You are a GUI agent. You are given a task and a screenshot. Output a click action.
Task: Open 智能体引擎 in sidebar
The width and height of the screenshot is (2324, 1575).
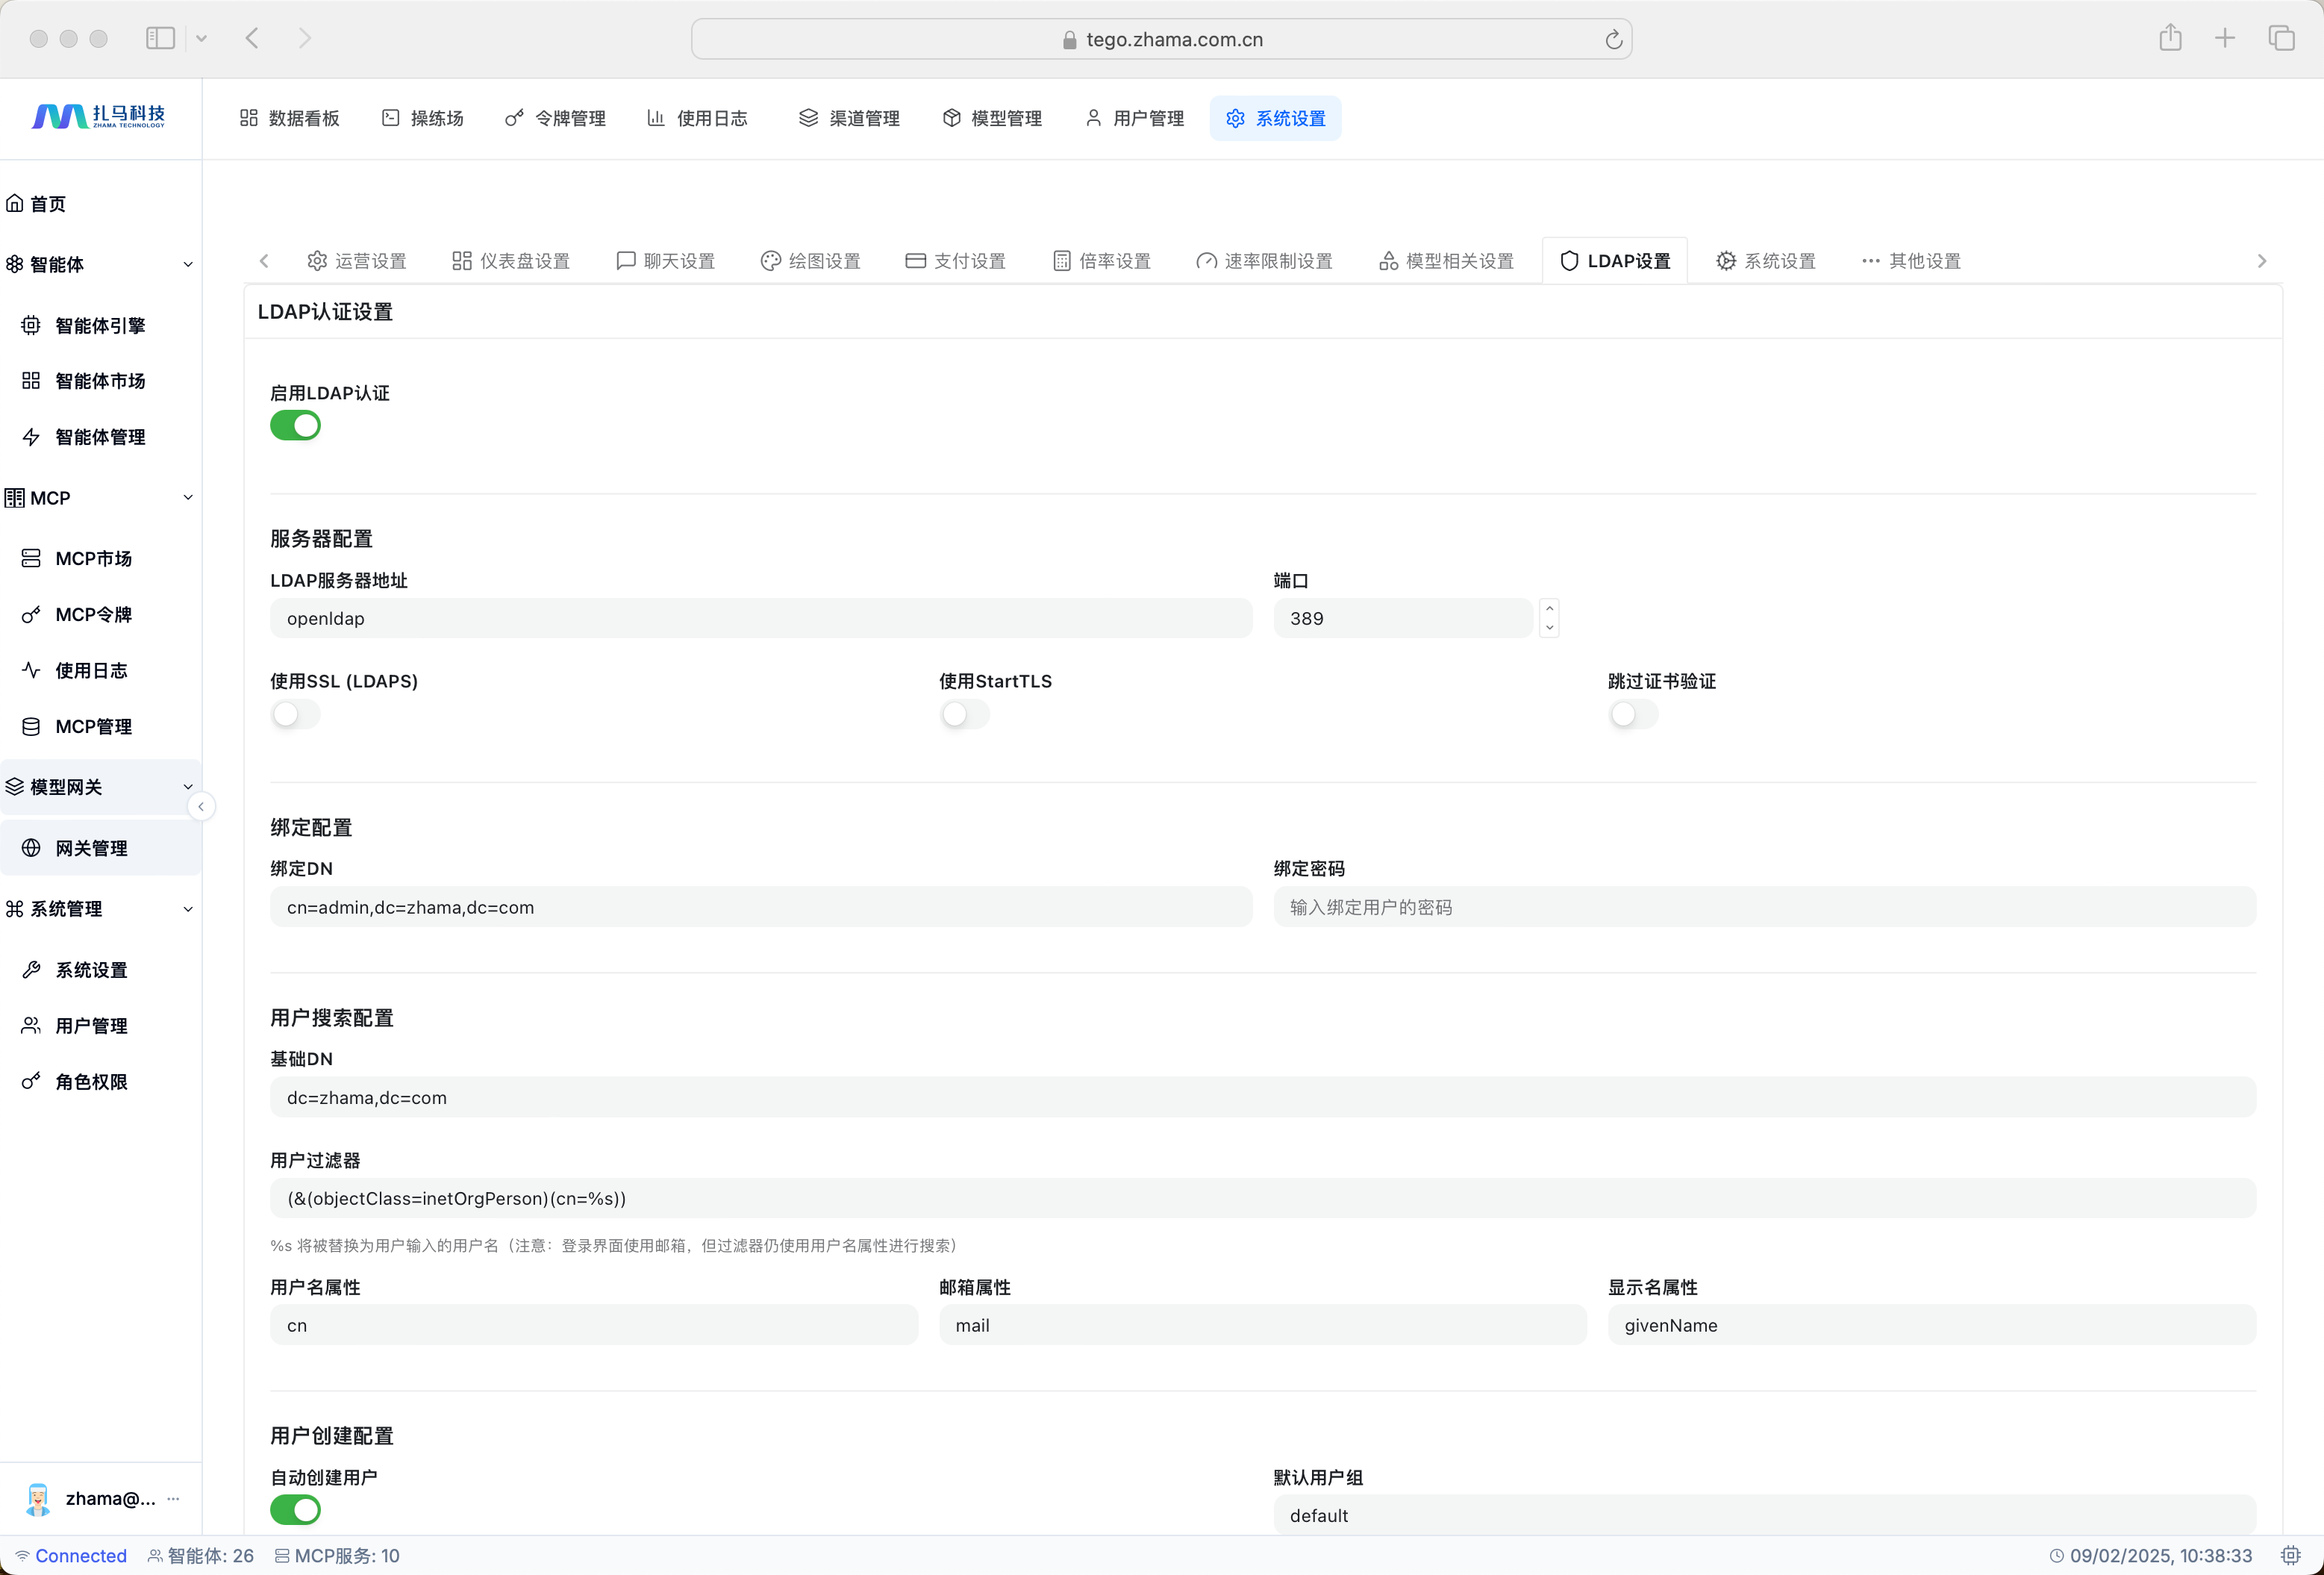click(100, 326)
